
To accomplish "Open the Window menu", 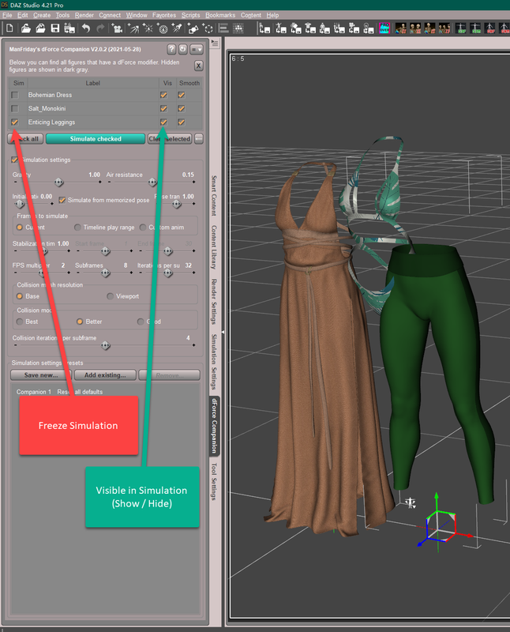I will pyautogui.click(x=137, y=15).
